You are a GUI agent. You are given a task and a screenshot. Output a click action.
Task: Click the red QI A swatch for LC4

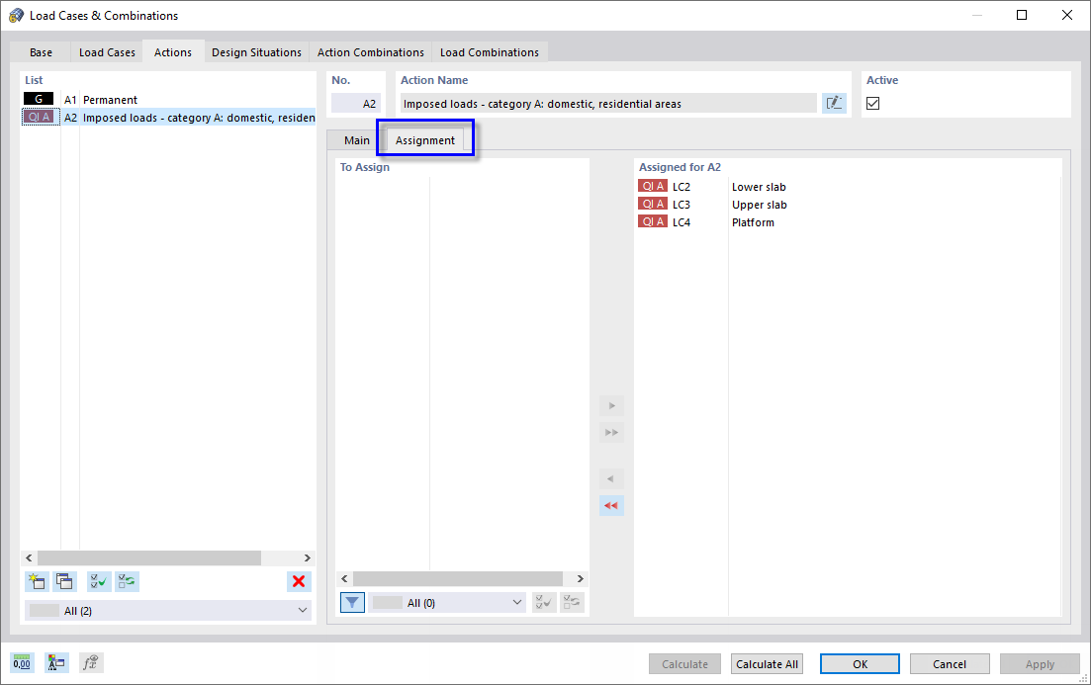tap(653, 221)
